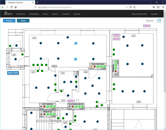Viewport: 166px width, 130px height.
Task: Open a new browser tab with plus
Action: point(37,2)
